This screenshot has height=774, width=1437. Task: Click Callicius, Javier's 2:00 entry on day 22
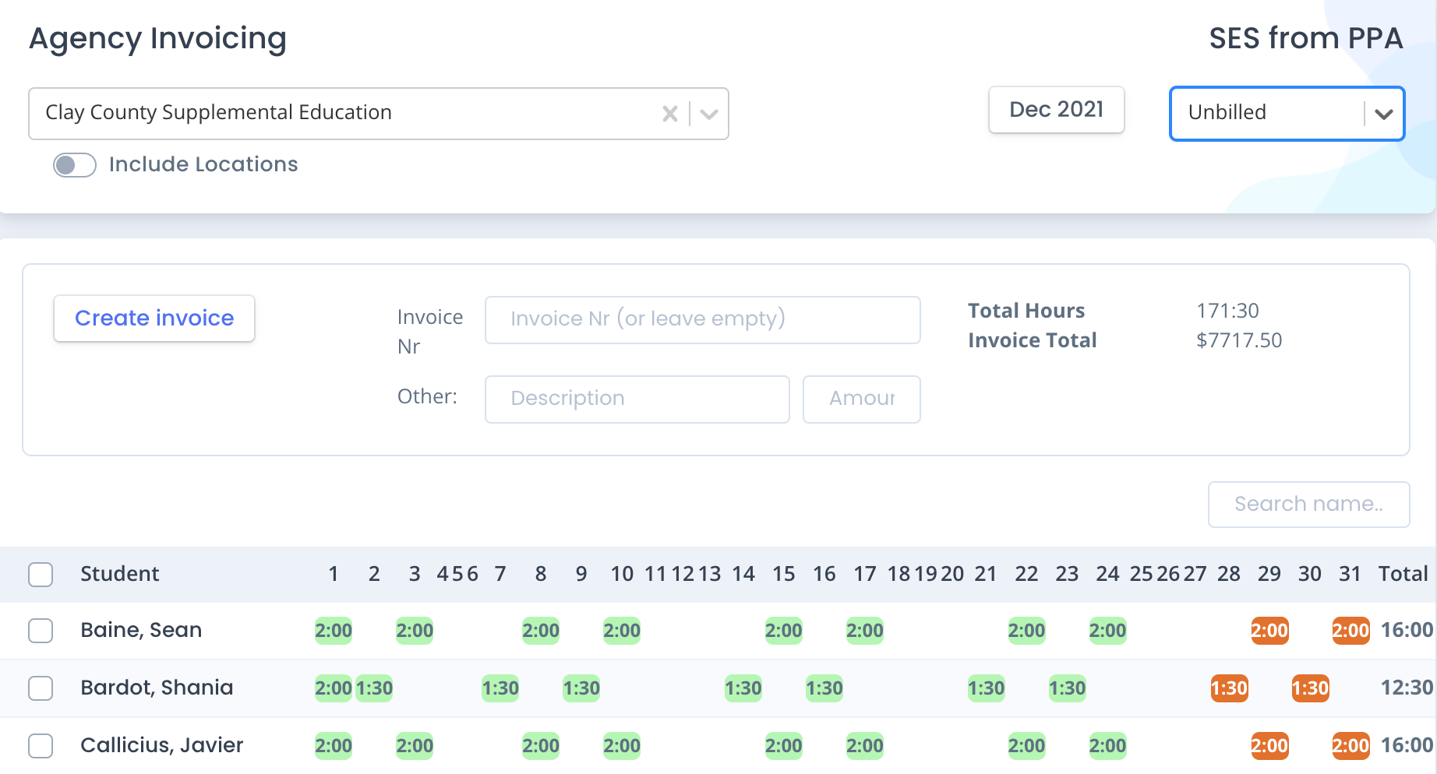(1026, 746)
